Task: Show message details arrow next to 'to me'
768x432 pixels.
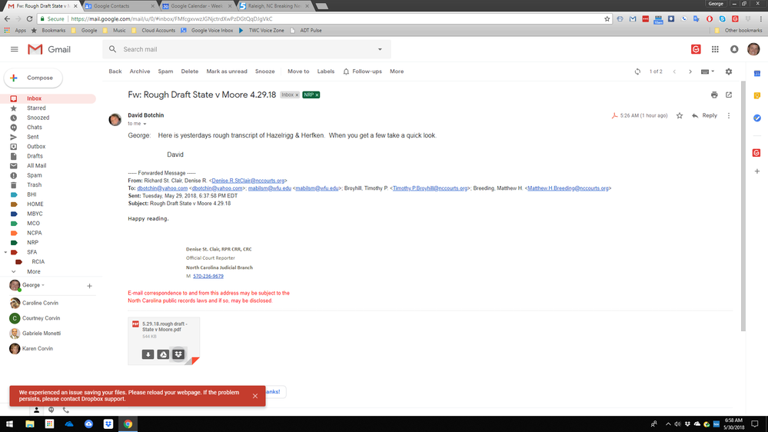Action: (145, 124)
